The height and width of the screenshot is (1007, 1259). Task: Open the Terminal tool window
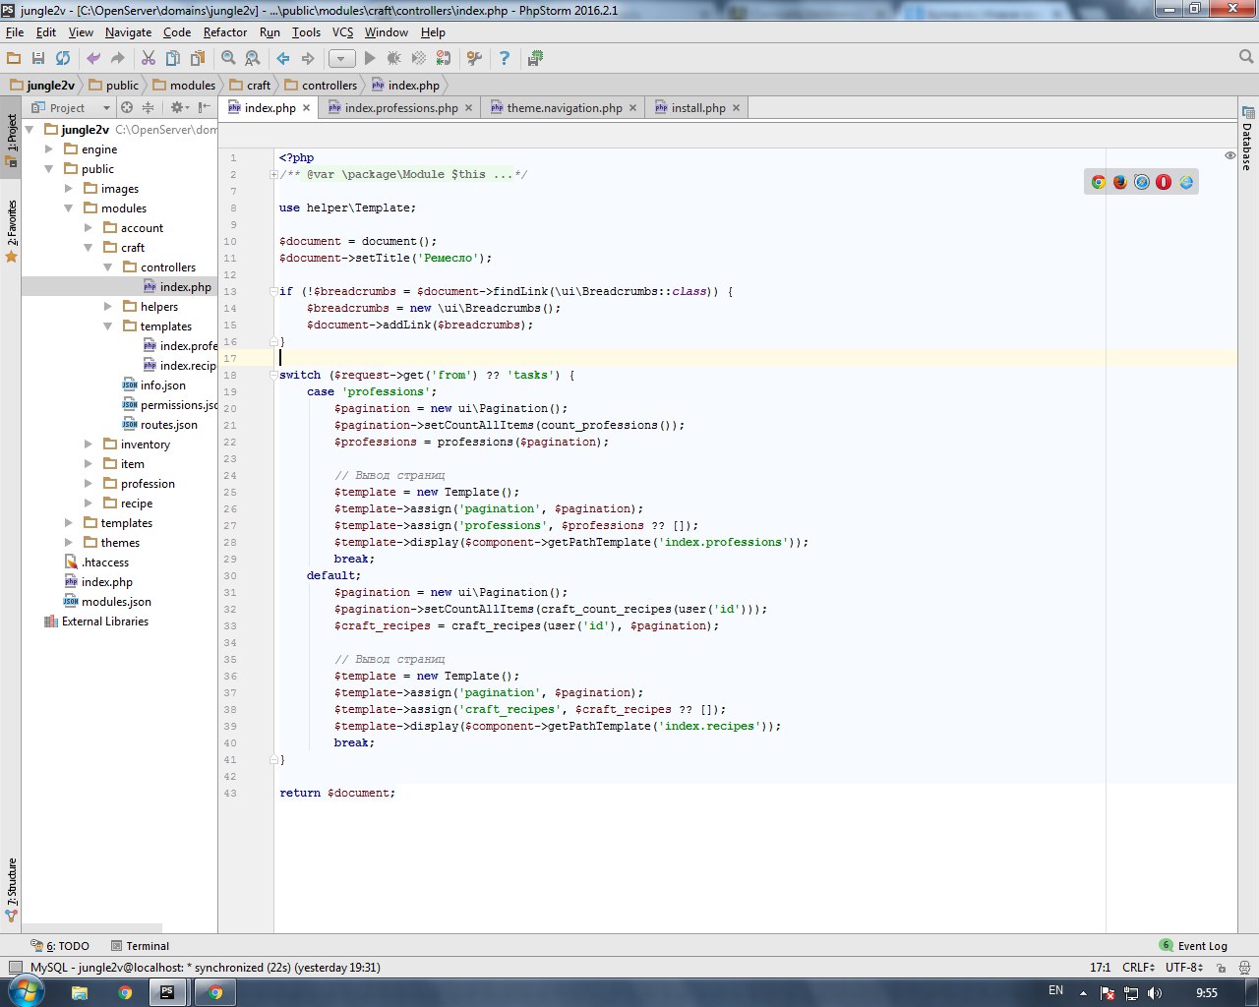click(140, 946)
